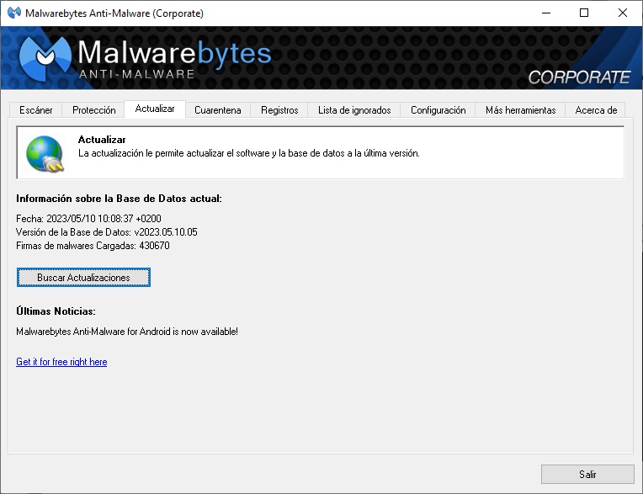The image size is (643, 494).
Task: Open the Cuarentena tab
Action: (218, 110)
